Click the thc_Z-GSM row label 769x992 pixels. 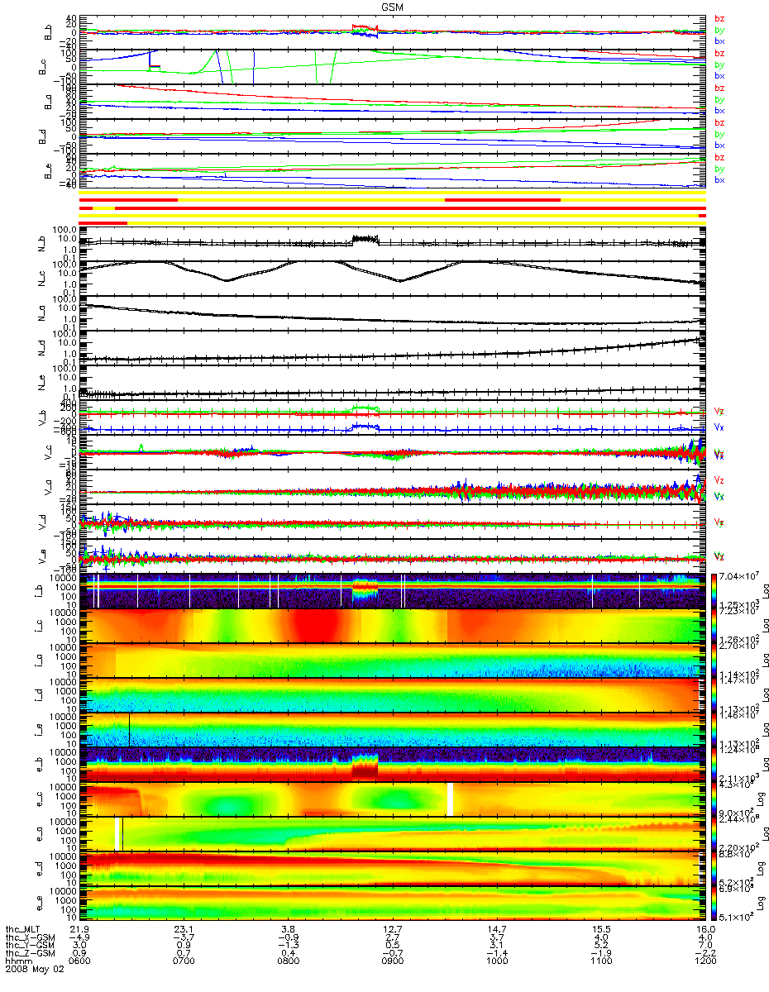point(28,952)
